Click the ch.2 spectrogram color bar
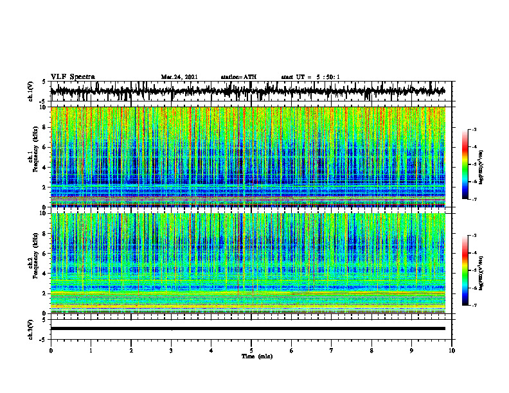 point(465,270)
